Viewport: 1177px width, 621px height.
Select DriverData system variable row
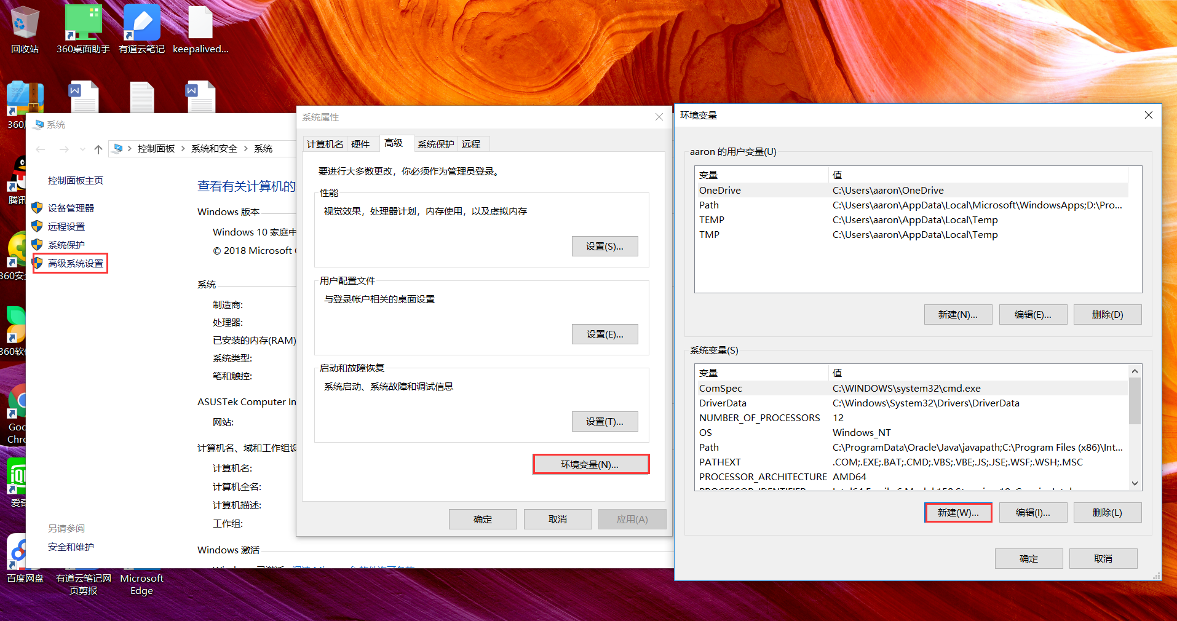point(911,403)
